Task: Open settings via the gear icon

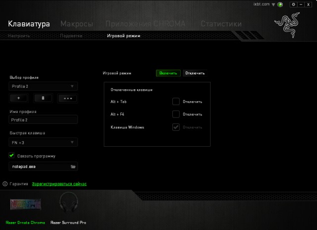Action: point(294,4)
